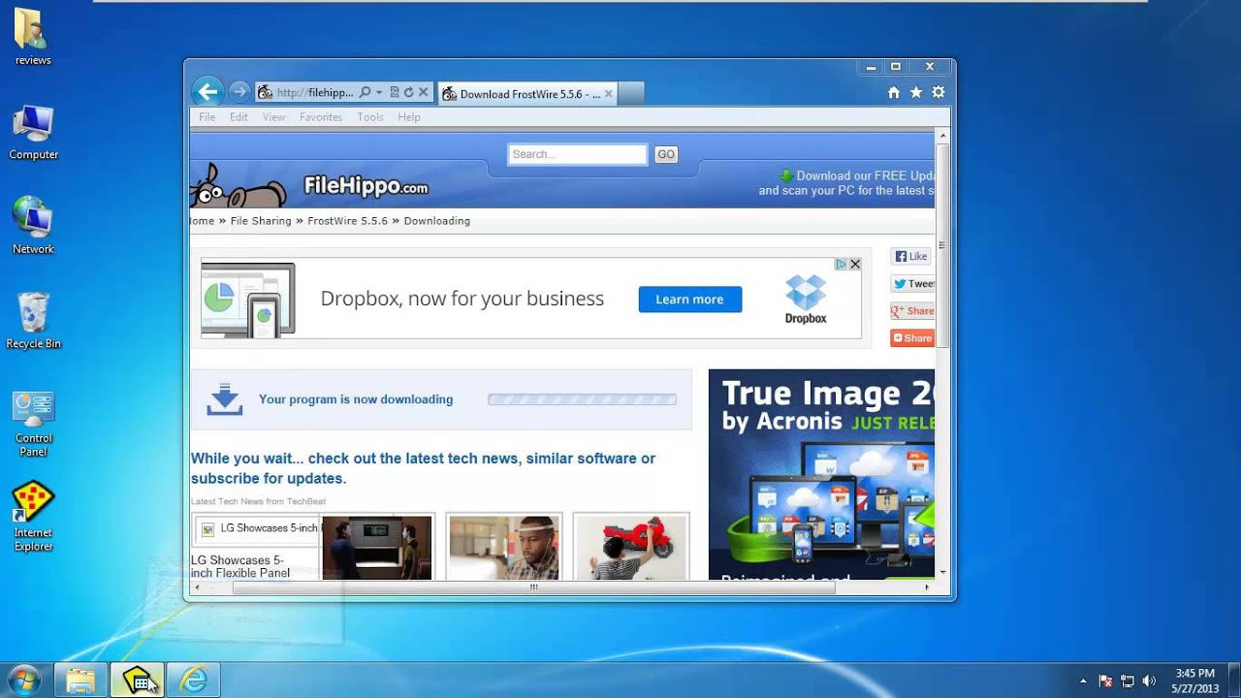The height and width of the screenshot is (698, 1241).
Task: Click the FrostWire 5.5.6 breadcrumb link
Action: point(347,221)
